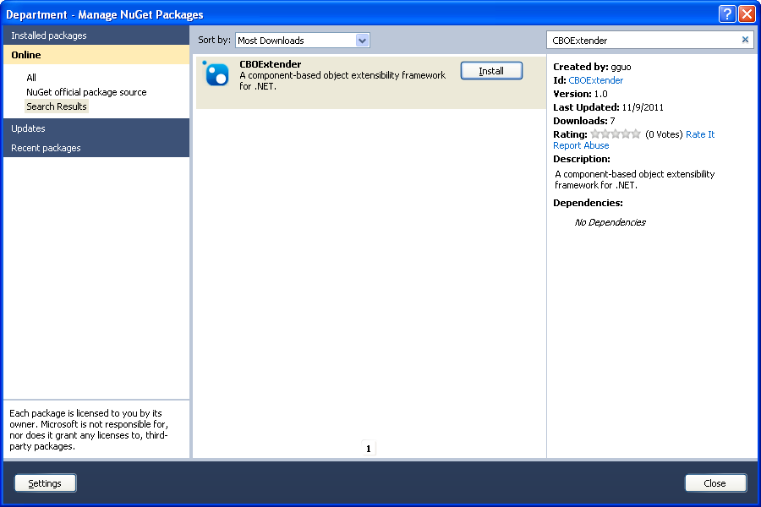761x507 pixels.
Task: Select Search Results in the source list
Action: point(57,106)
